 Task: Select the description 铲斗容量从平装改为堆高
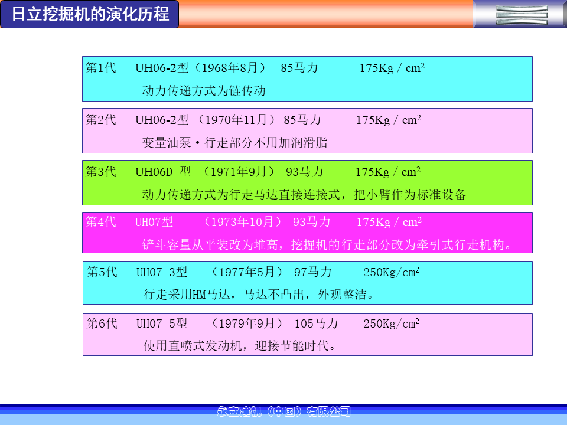210,244
